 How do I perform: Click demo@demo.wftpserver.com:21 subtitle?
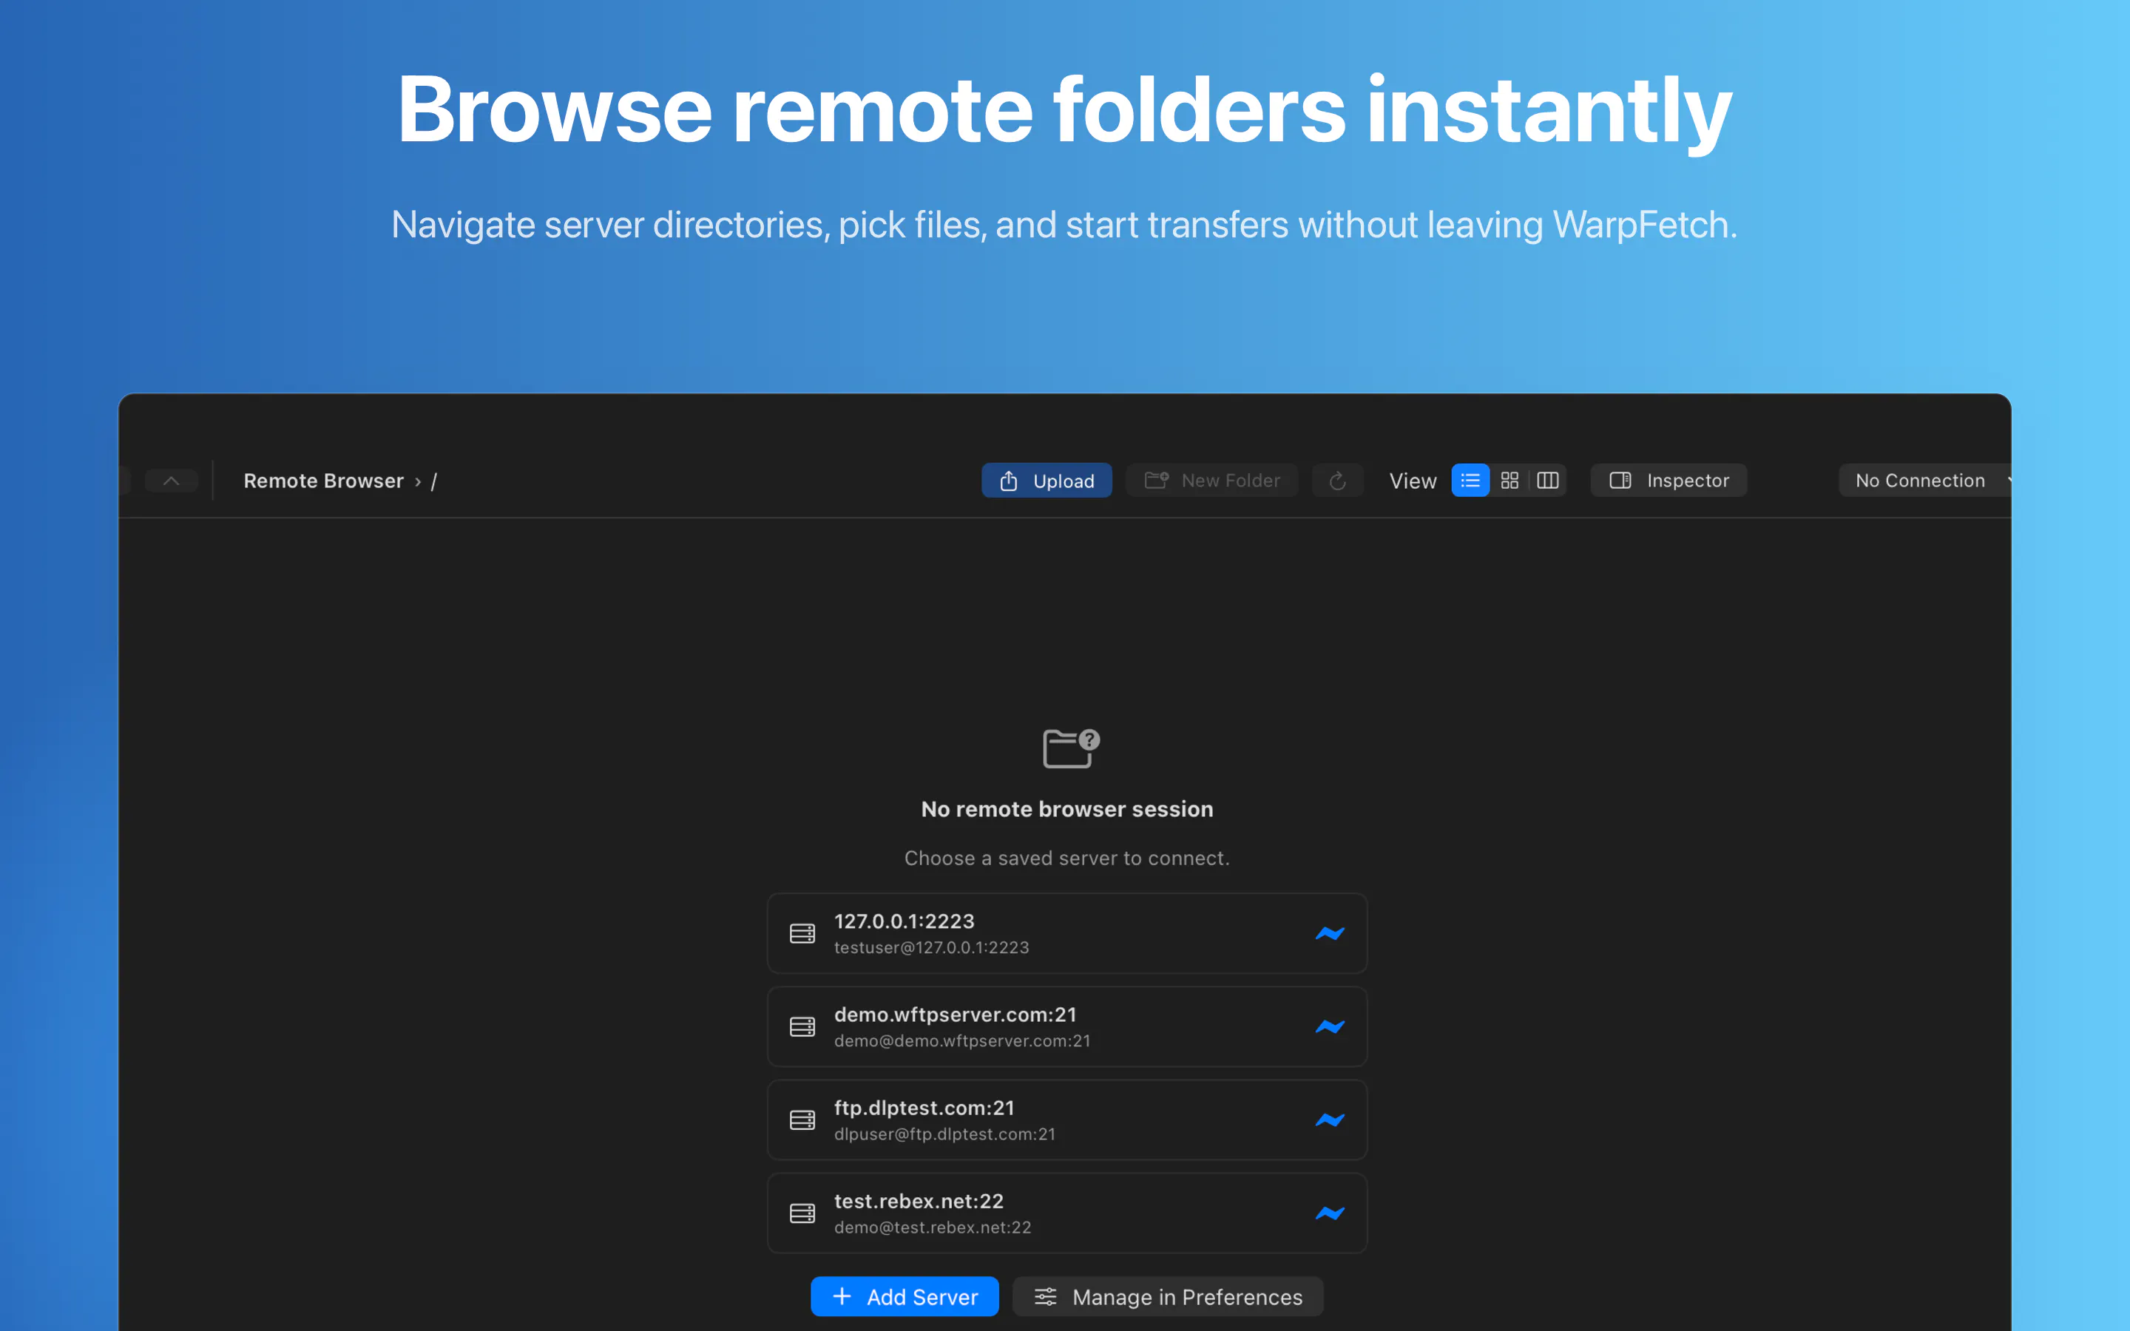click(962, 1040)
